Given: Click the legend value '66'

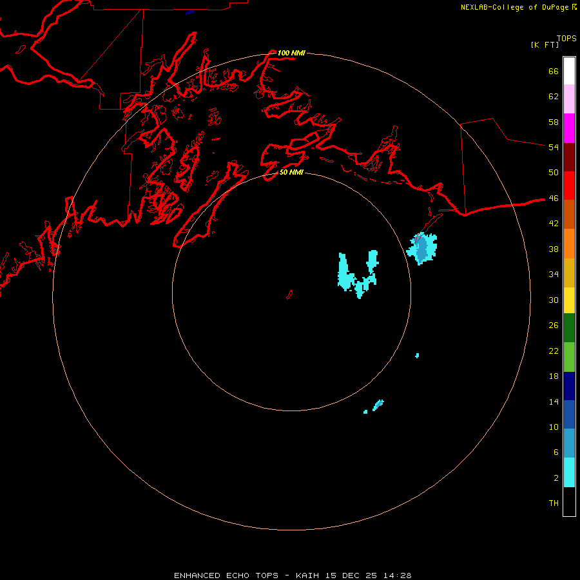Looking at the screenshot, I should point(554,71).
